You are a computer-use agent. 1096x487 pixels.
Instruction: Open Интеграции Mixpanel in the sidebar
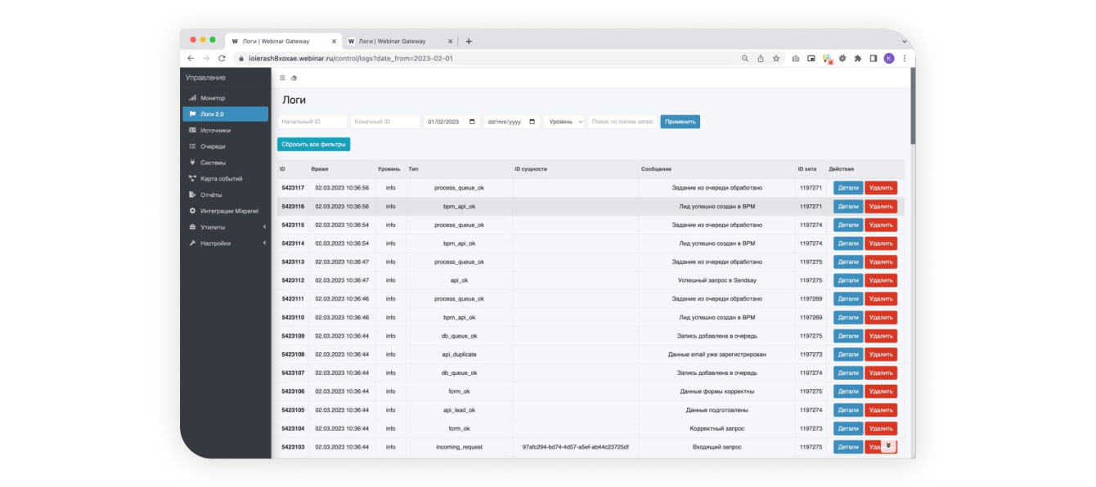[226, 211]
